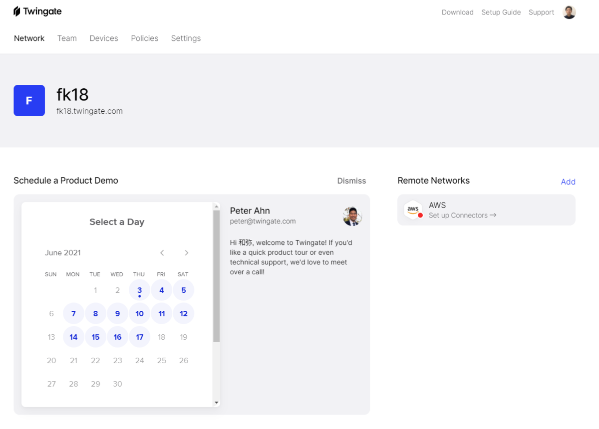Select June 10 on the calendar

(140, 314)
